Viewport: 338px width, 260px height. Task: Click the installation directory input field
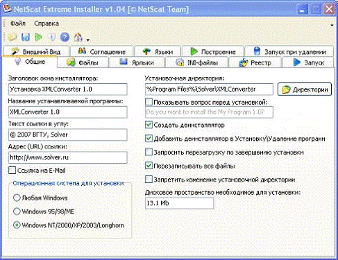click(x=209, y=89)
